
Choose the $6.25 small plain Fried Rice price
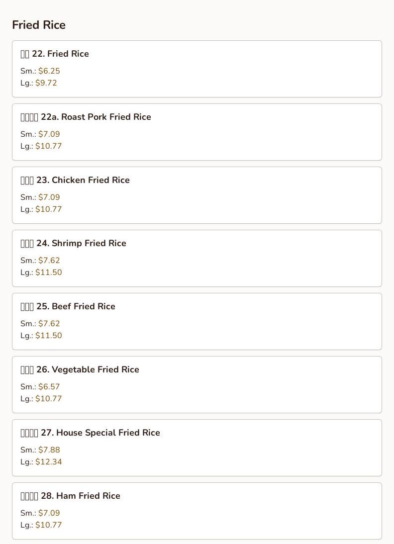(x=49, y=71)
